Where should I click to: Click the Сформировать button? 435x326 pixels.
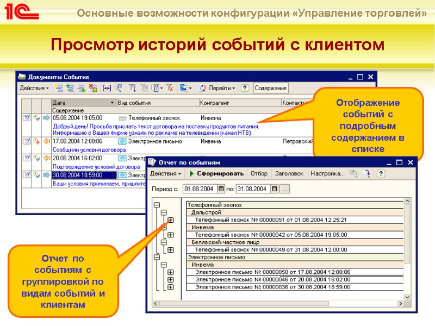click(219, 173)
